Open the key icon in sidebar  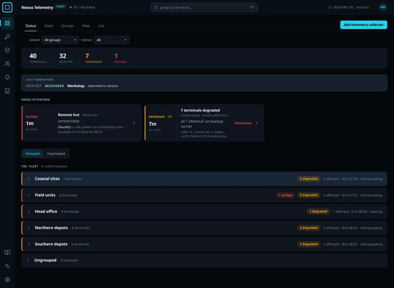[7, 37]
